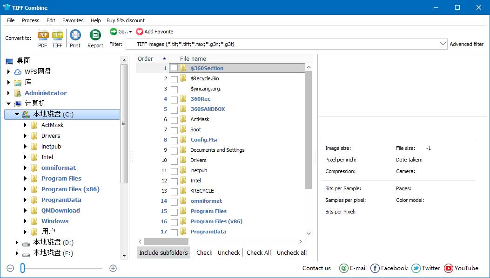This screenshot has height=278, width=490.
Task: Expand the WPS网盘 tree node
Action: click(x=9, y=71)
